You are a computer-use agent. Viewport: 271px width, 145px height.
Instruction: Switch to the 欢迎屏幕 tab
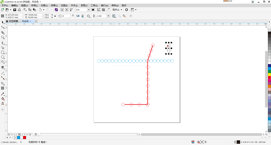[x=13, y=21]
